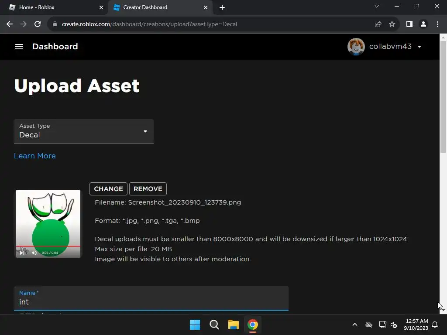
Task: Switch to the Home - Roblox tab
Action: pos(54,7)
